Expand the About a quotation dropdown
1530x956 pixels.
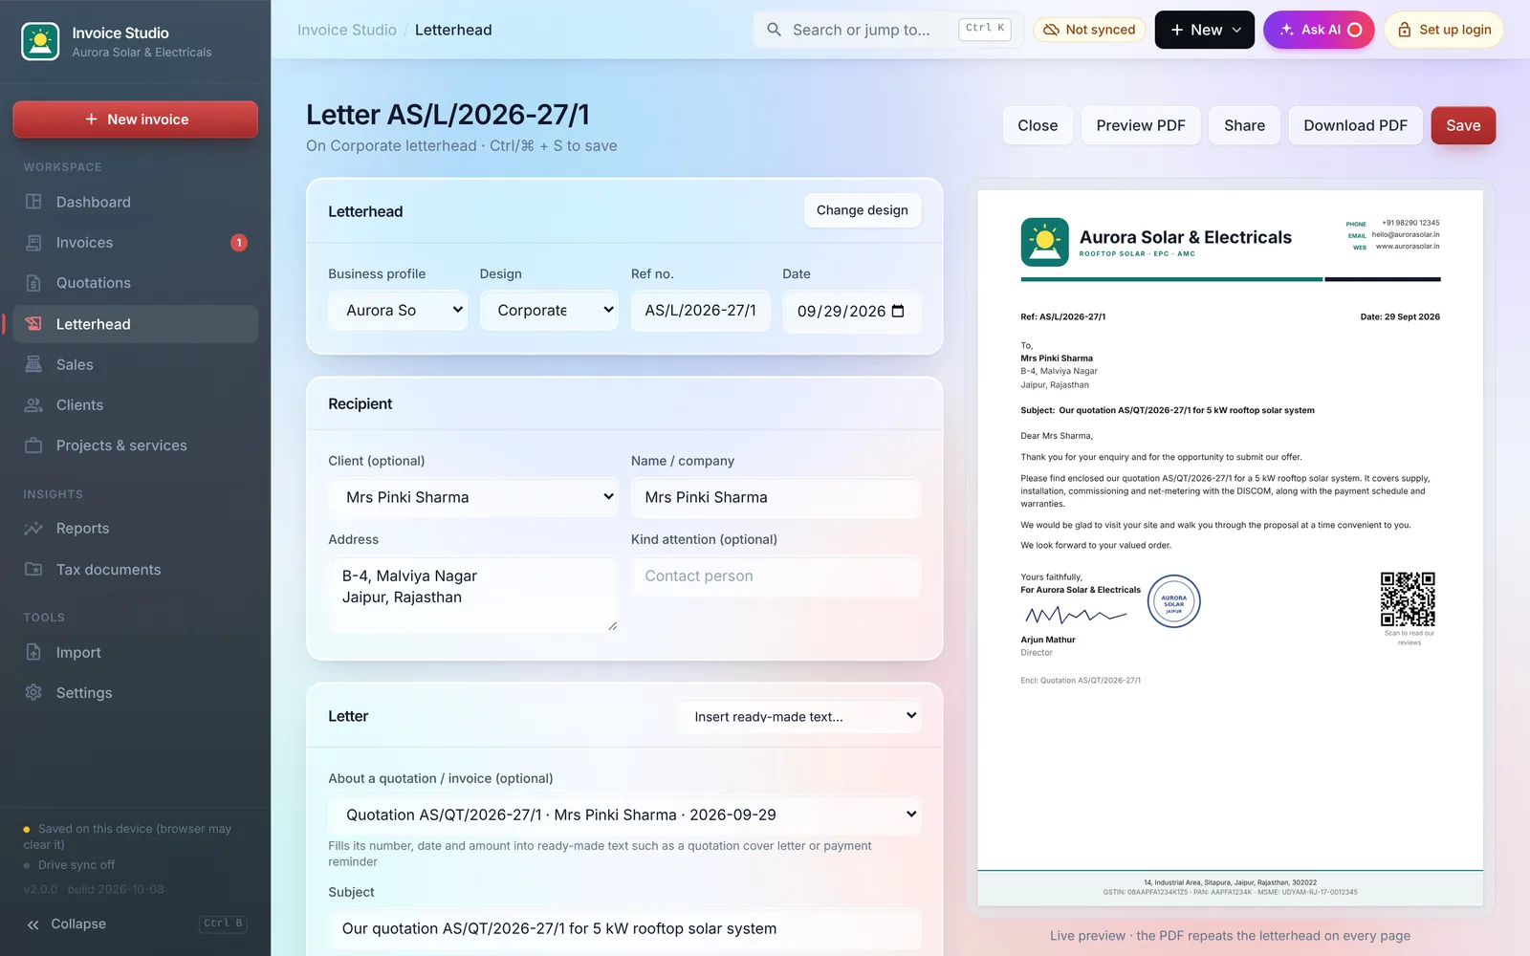pos(624,815)
